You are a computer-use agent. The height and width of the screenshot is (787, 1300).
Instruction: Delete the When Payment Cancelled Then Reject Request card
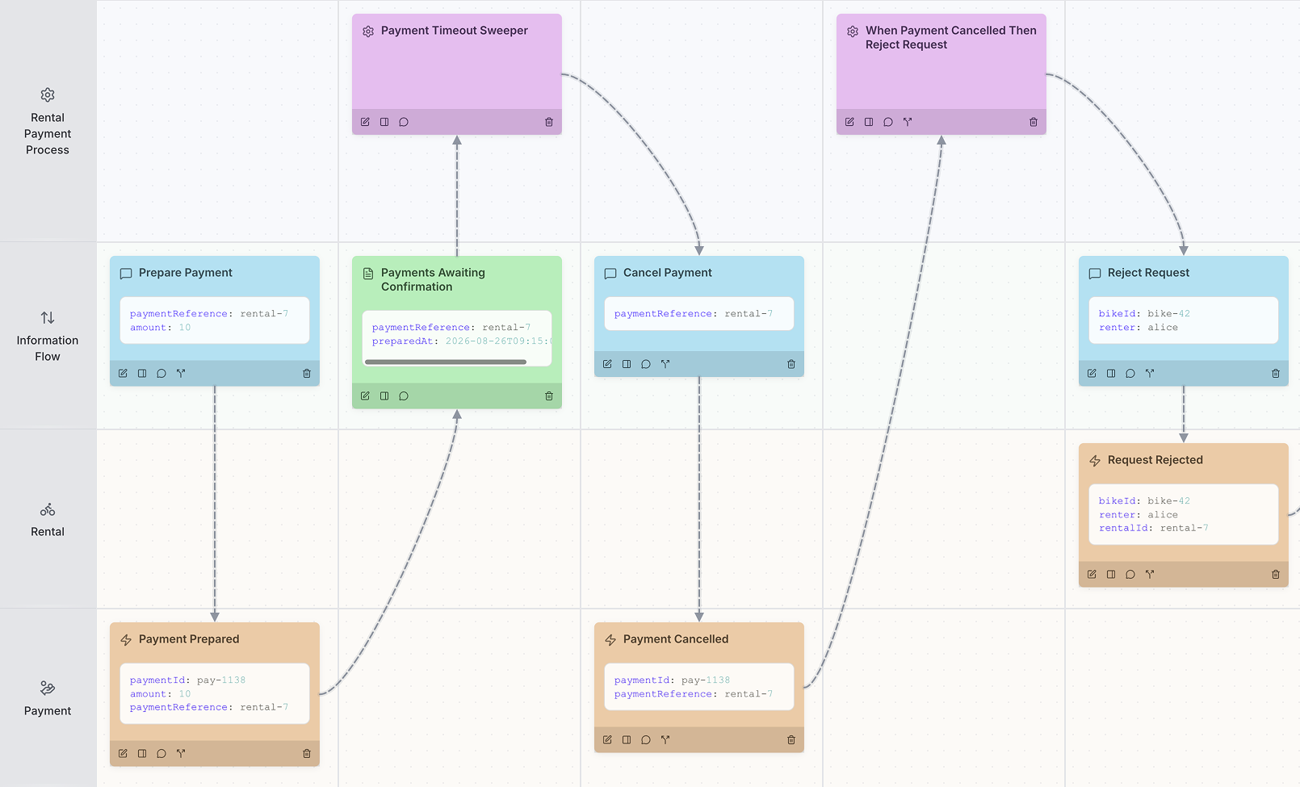(x=1034, y=122)
